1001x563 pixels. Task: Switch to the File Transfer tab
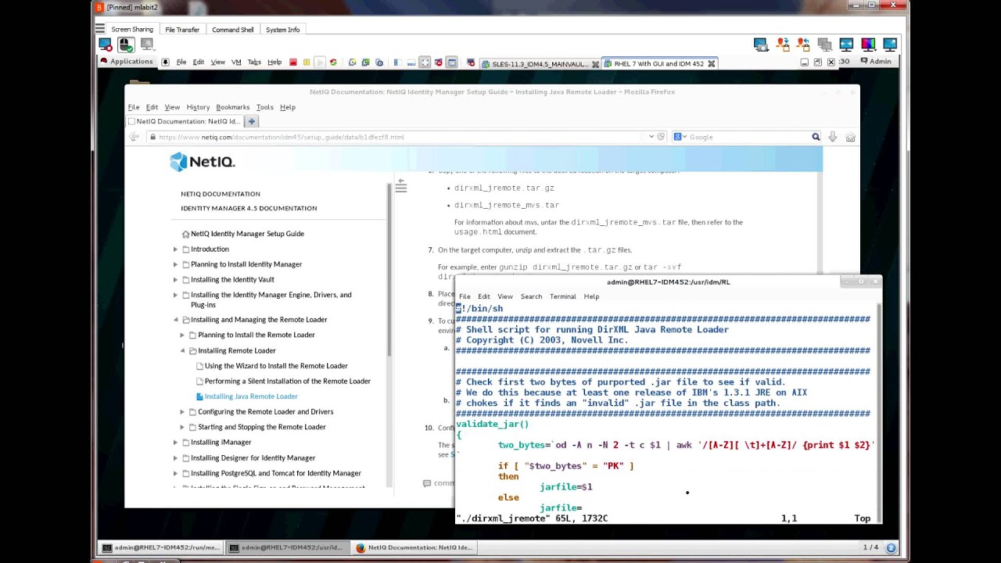[182, 30]
